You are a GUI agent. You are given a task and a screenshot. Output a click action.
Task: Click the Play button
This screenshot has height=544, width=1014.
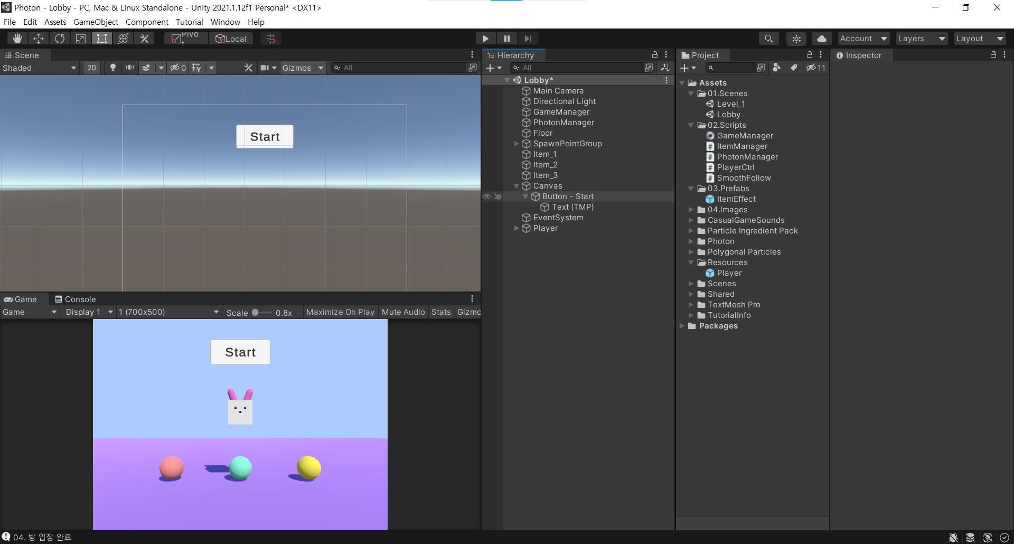click(485, 39)
